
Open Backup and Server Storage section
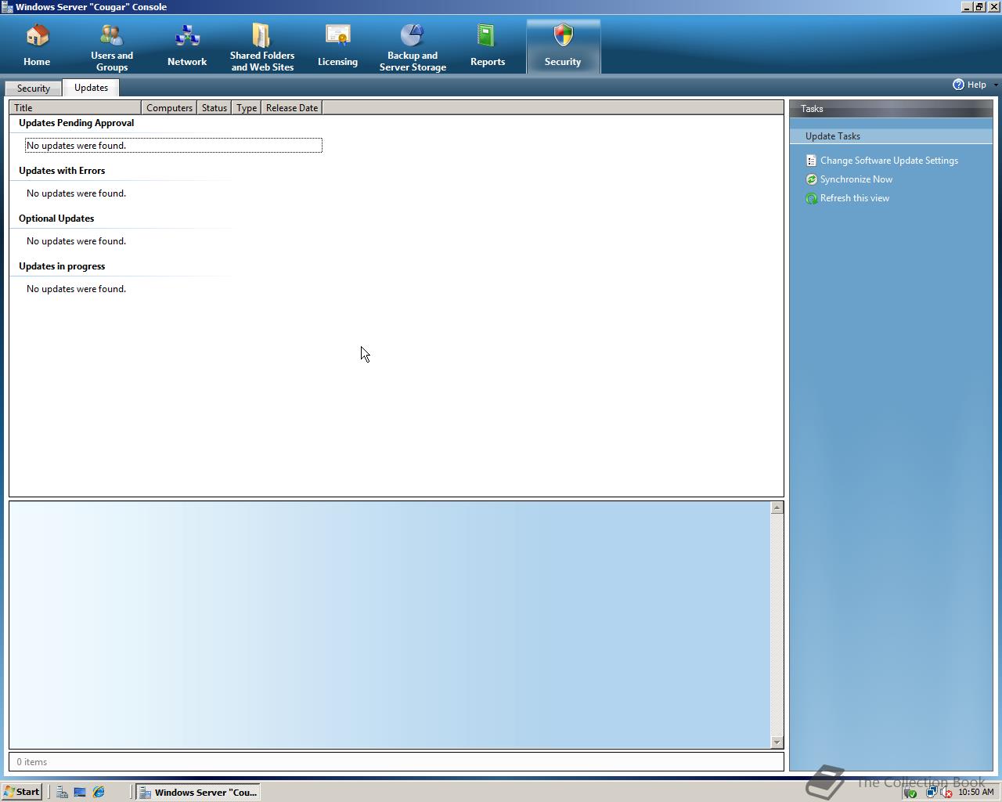point(413,47)
